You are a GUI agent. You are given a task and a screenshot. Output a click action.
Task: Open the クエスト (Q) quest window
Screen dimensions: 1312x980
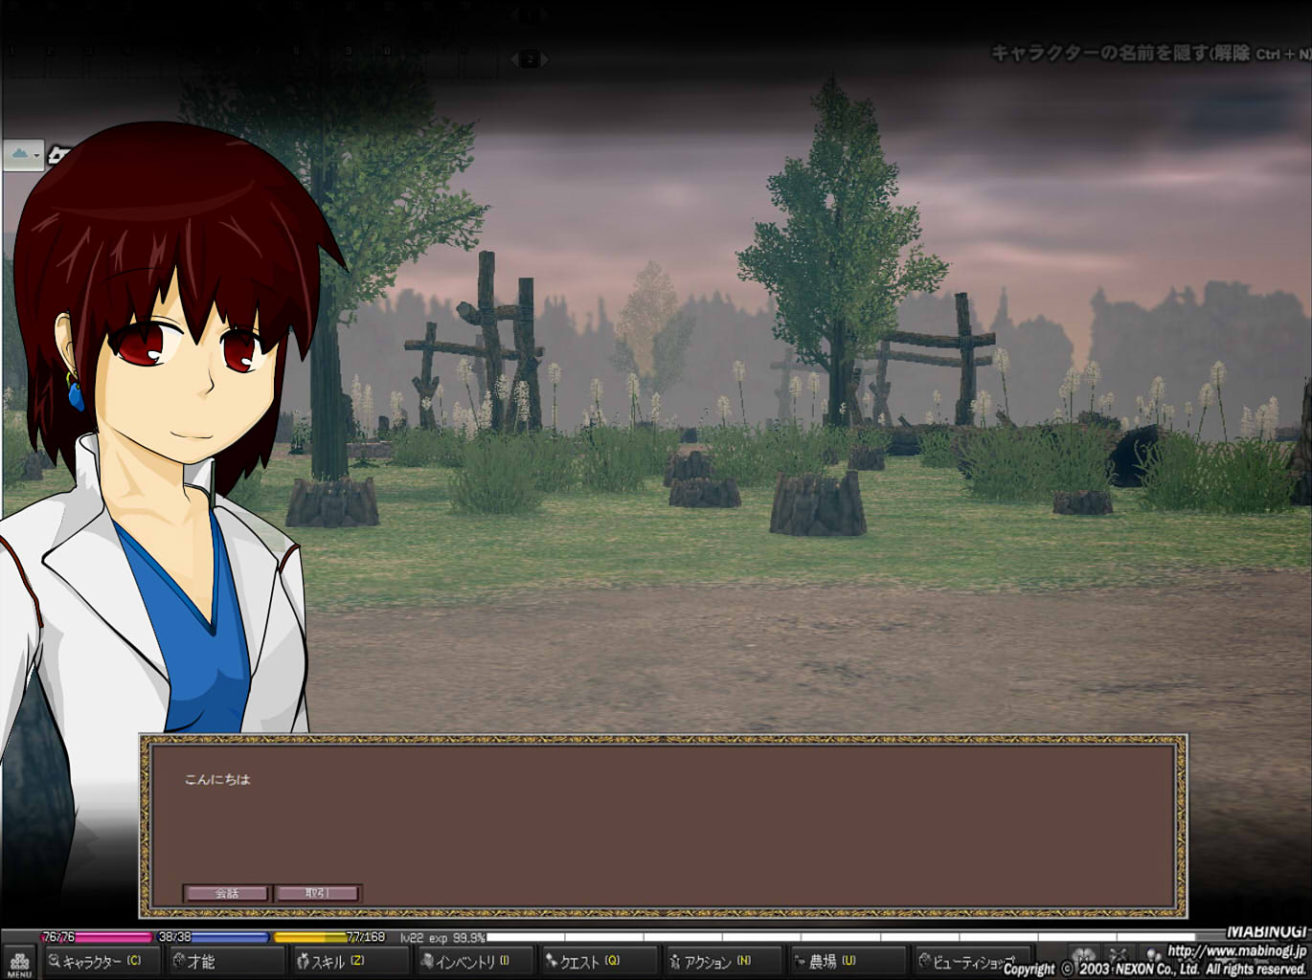coord(599,961)
